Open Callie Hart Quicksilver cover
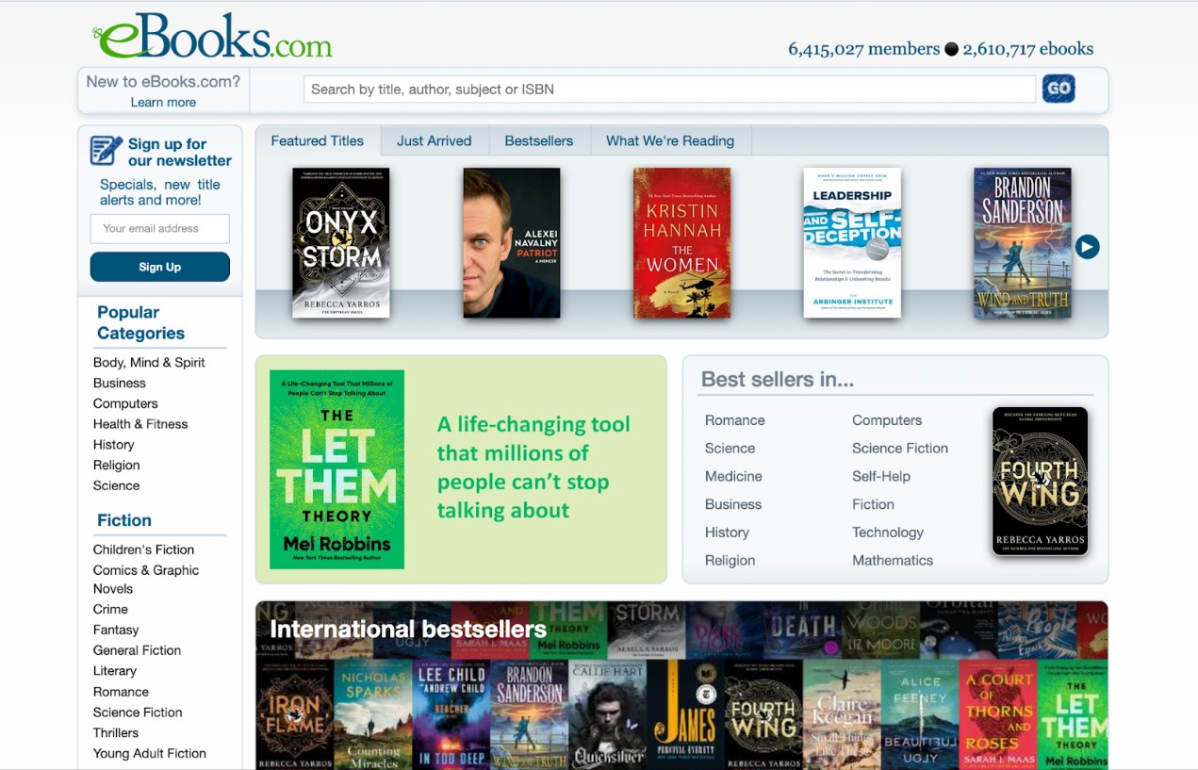This screenshot has width=1198, height=770. point(607,714)
